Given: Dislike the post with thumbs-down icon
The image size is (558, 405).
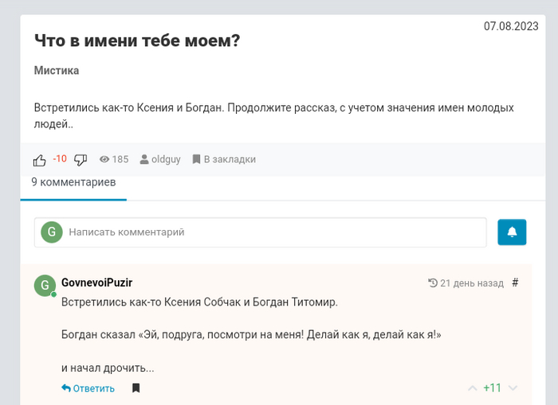Looking at the screenshot, I should click(81, 159).
